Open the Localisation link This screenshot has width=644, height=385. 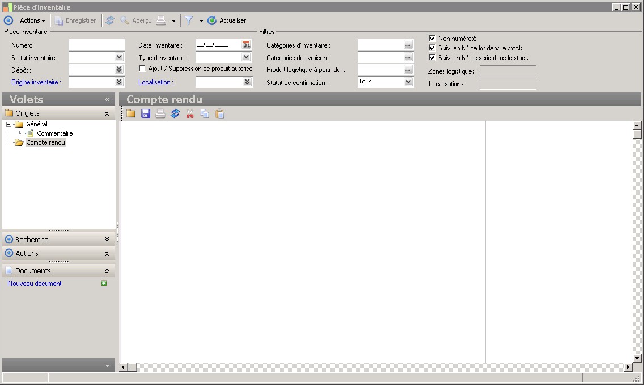(x=156, y=82)
